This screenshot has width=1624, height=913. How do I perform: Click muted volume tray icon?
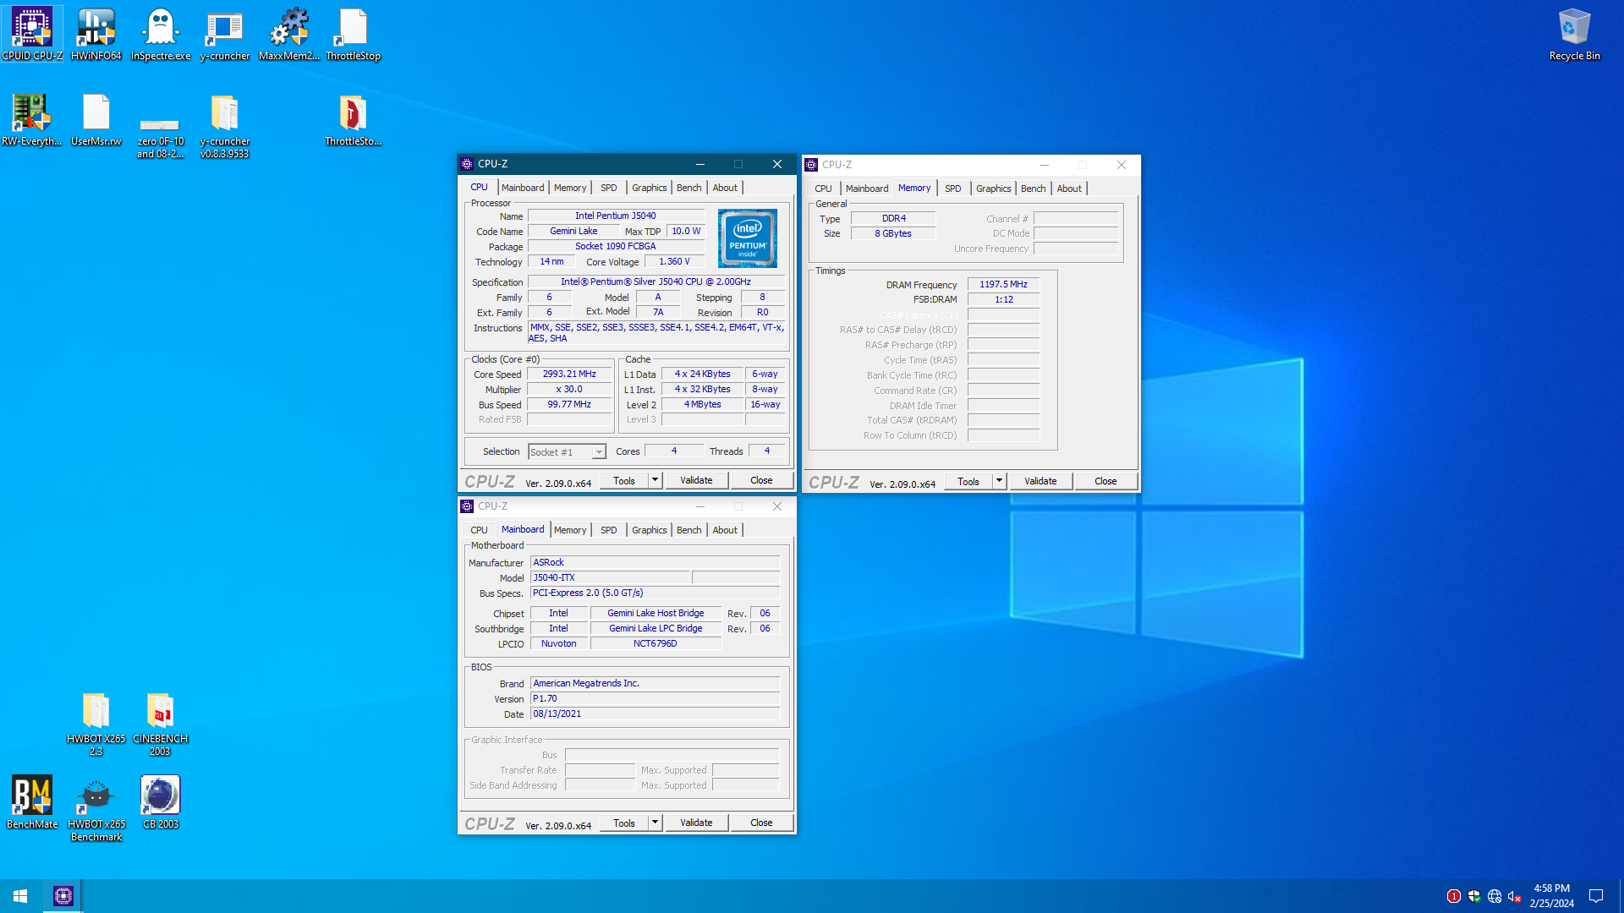1515,896
